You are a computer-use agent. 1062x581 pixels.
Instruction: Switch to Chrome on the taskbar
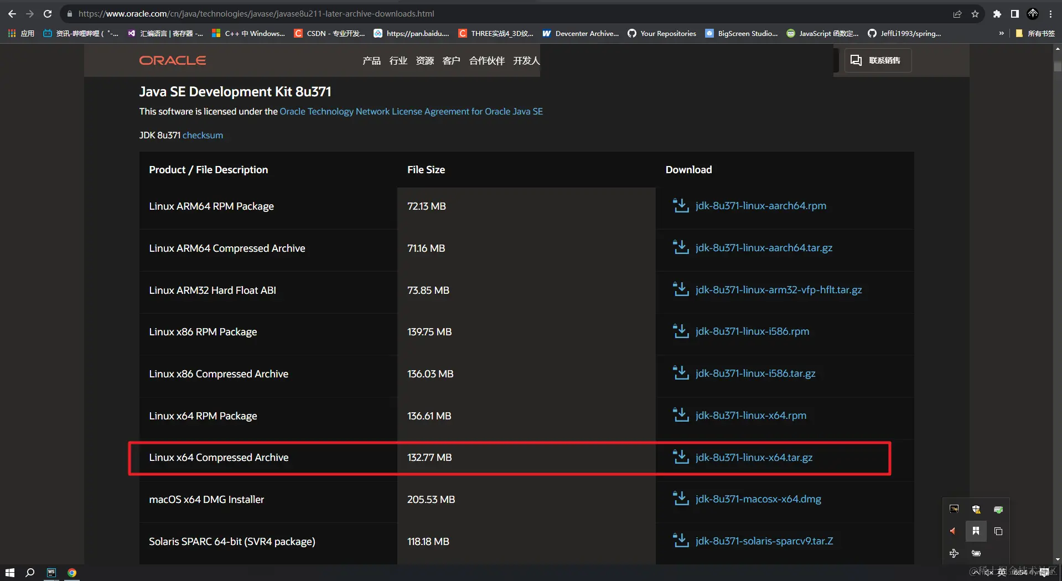click(x=72, y=573)
